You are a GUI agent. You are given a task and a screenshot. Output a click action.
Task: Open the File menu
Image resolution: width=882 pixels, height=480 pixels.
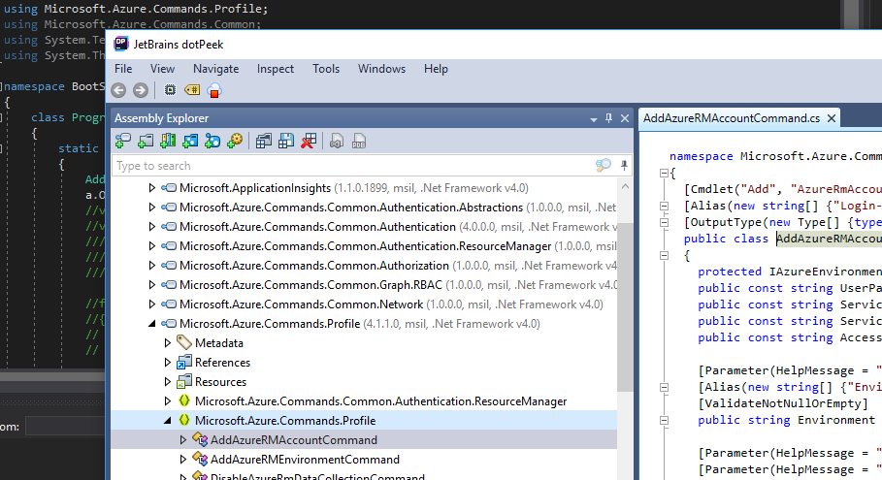(x=123, y=69)
